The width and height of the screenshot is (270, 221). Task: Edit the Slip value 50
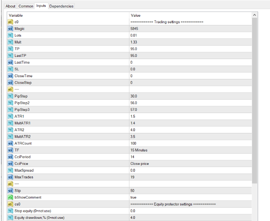pyautogui.click(x=190, y=191)
